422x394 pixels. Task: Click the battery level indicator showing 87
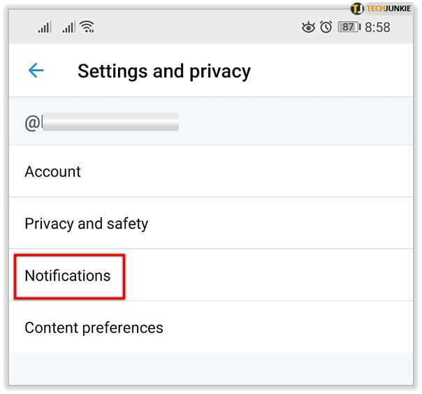(349, 27)
